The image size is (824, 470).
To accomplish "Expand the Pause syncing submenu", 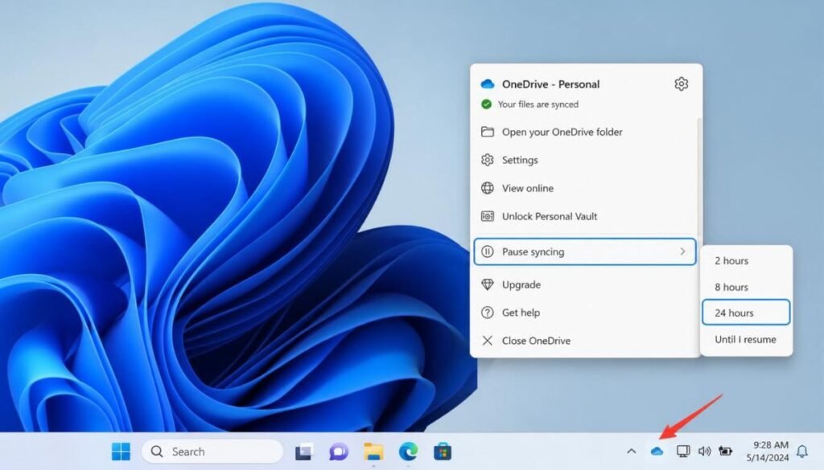I will [x=585, y=251].
